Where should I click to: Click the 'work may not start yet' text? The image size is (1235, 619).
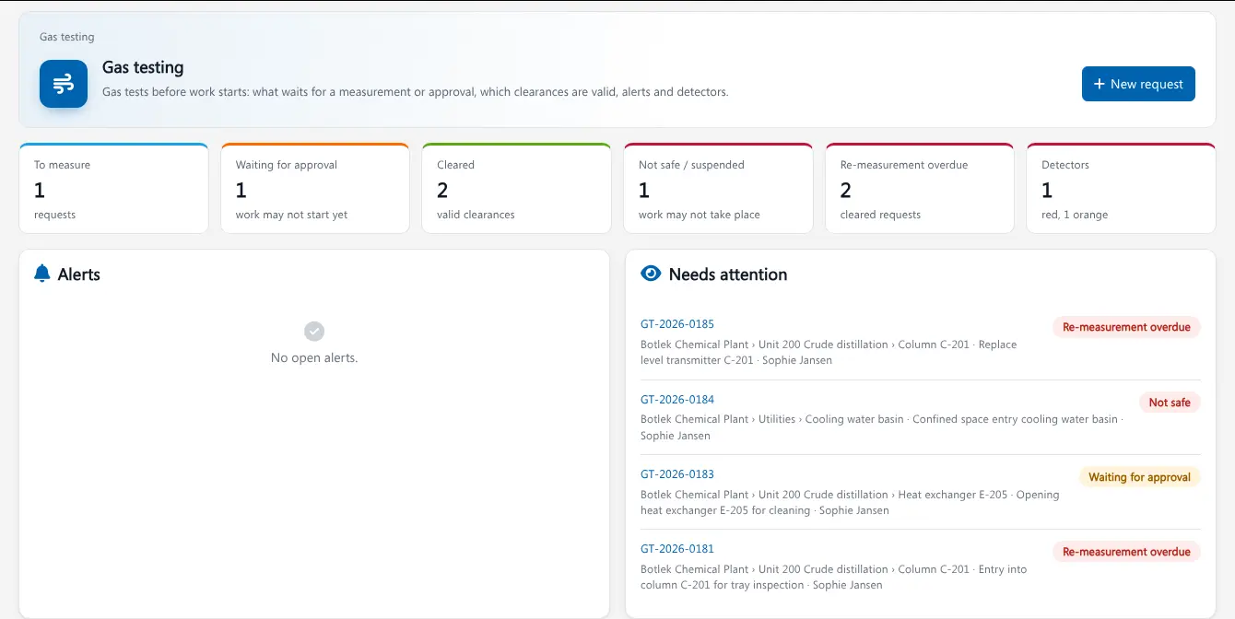(x=292, y=215)
